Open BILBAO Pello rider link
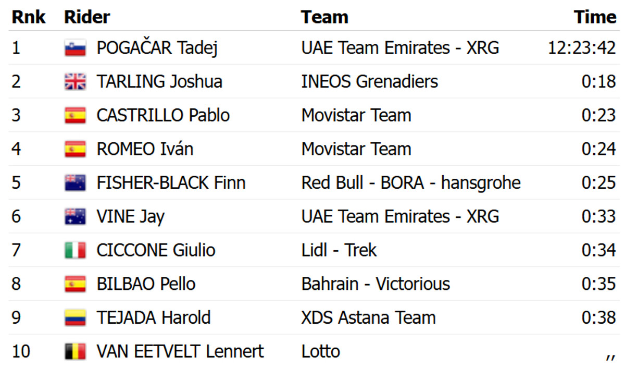The height and width of the screenshot is (367, 625). tap(146, 284)
